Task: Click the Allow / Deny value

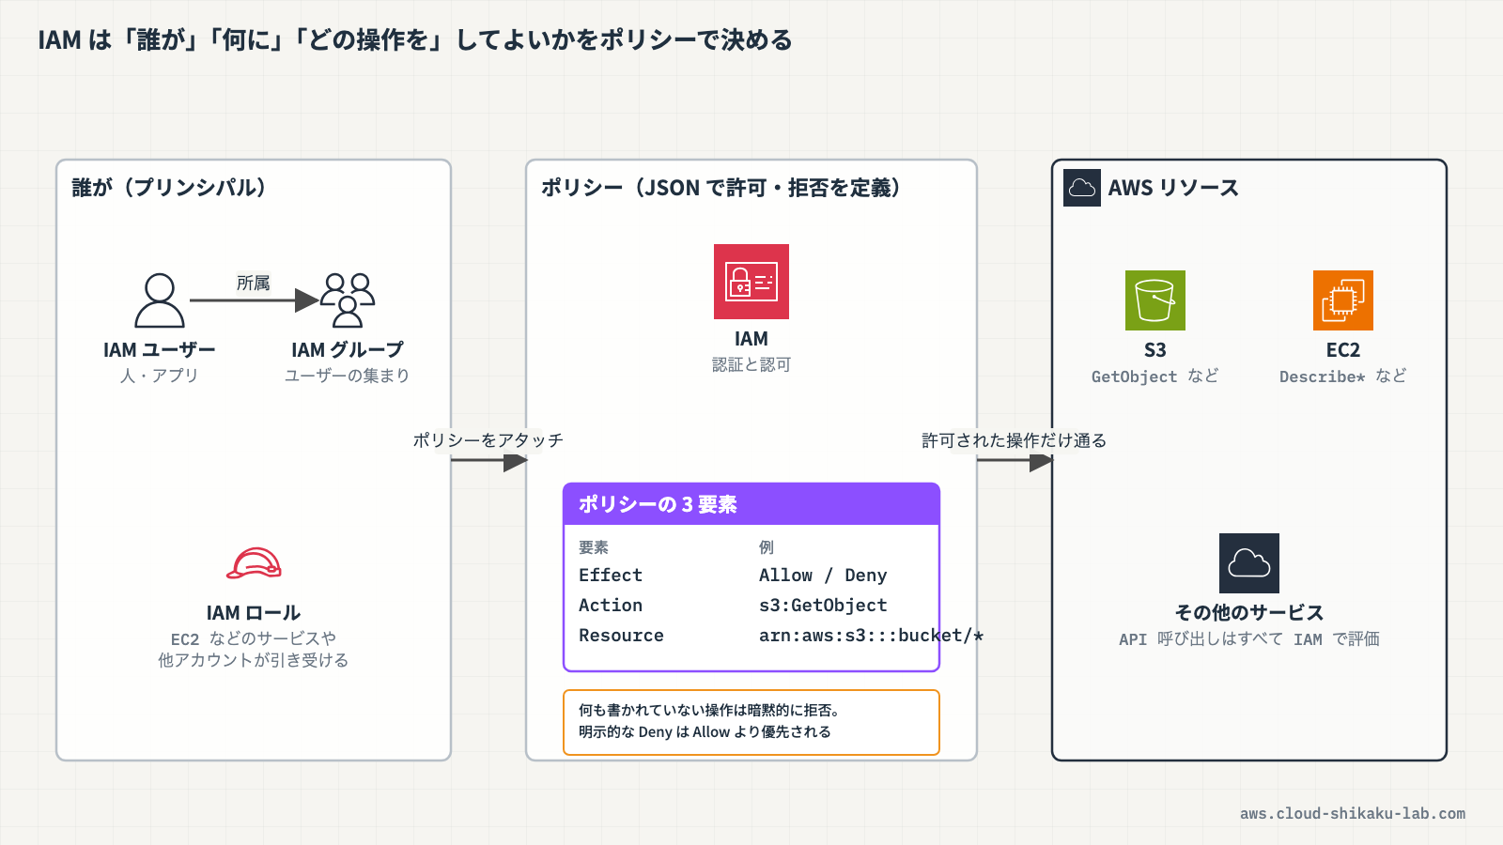Action: 823,576
